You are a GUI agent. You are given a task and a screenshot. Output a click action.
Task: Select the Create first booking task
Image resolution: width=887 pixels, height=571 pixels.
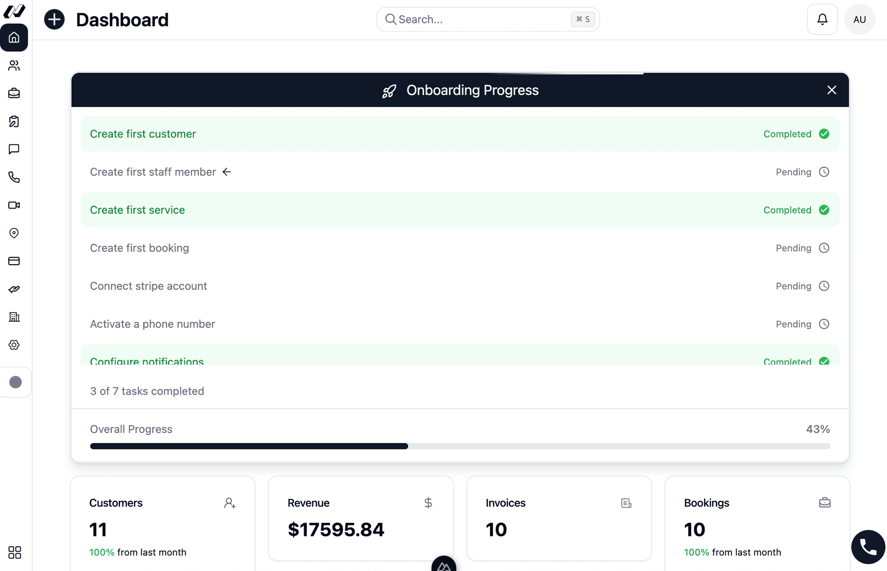point(460,248)
